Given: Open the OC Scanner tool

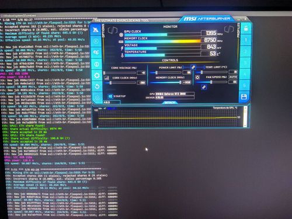Looking at the screenshot, I should 96,53.
